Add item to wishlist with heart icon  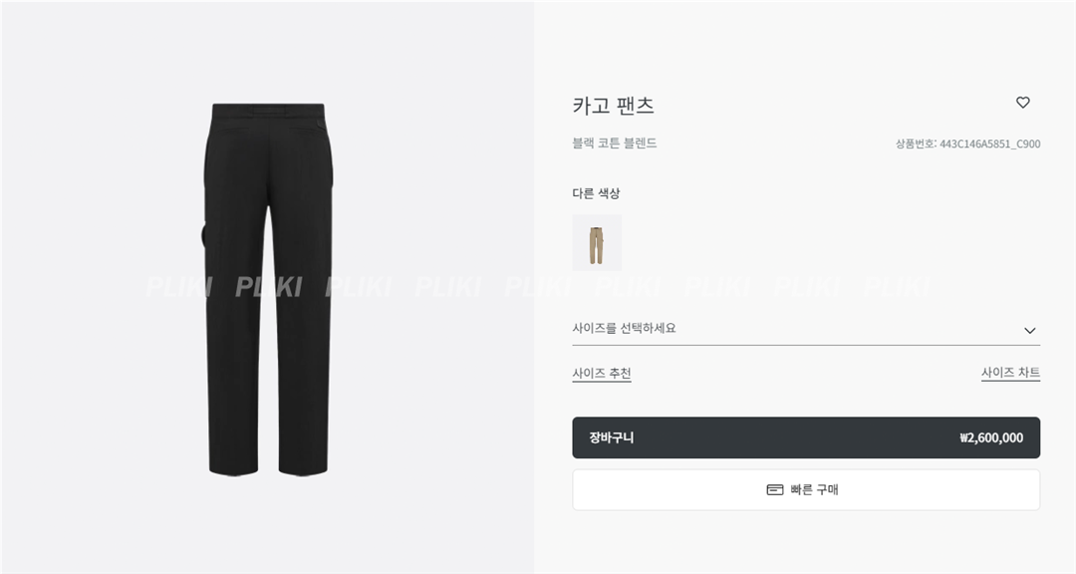click(1022, 103)
